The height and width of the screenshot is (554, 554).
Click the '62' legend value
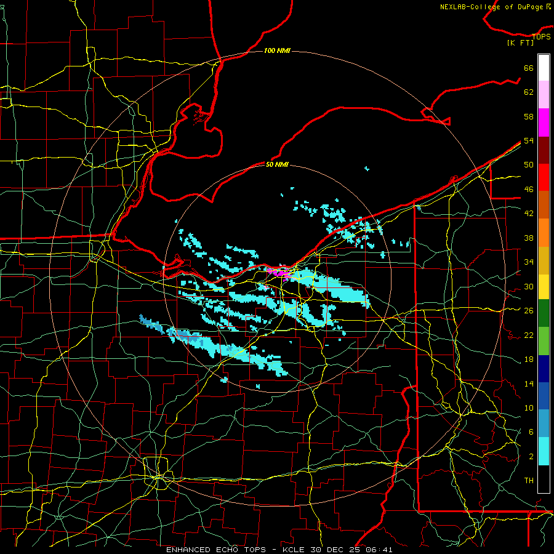529,92
